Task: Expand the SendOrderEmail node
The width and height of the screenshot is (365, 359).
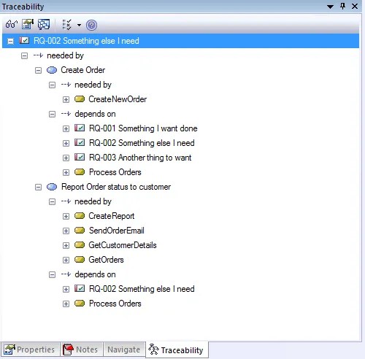Action: tap(66, 231)
